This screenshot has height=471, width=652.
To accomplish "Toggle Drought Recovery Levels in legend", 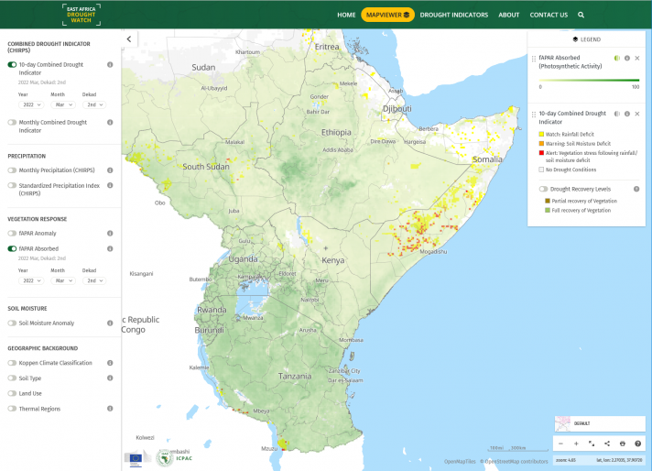I will 543,189.
